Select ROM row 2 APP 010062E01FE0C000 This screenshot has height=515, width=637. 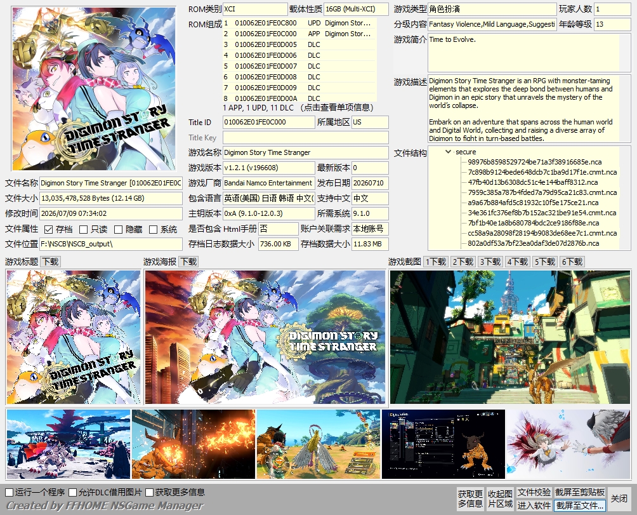[x=300, y=34]
